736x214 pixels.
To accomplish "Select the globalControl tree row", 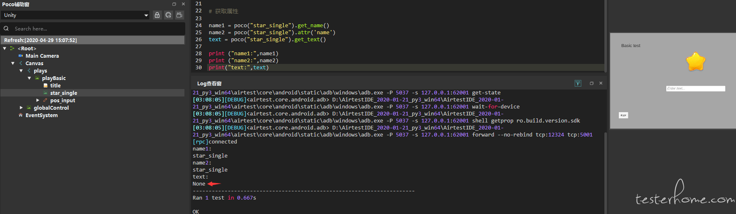I will coord(92,108).
